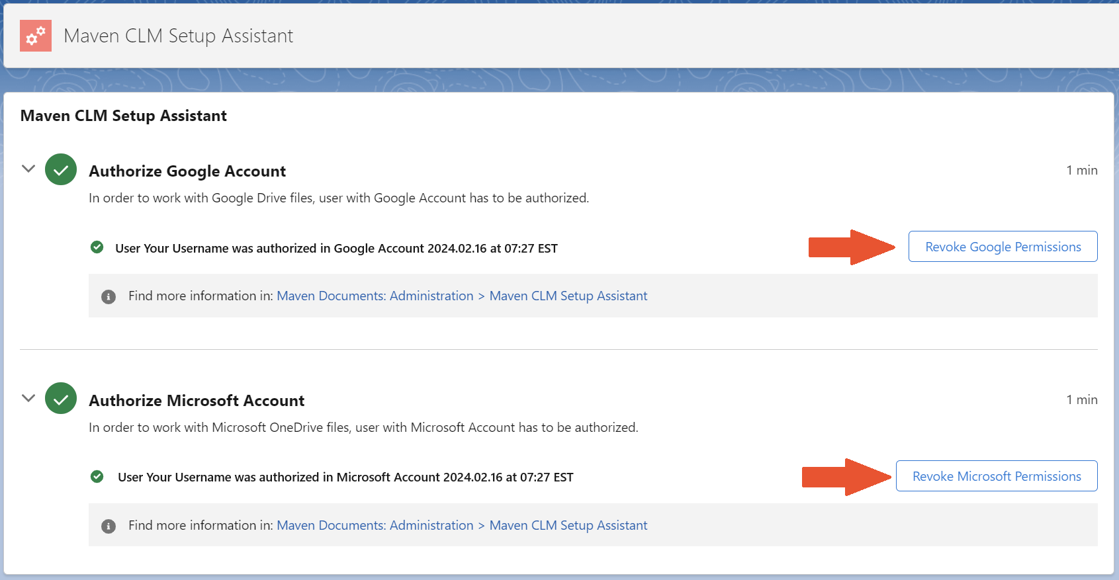1119x580 pixels.
Task: Open Maven CLM Setup Assistant link in Google section
Action: point(568,296)
